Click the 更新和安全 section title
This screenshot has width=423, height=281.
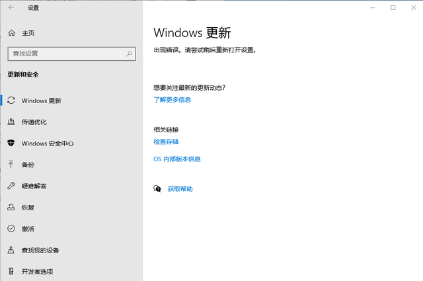click(x=23, y=75)
